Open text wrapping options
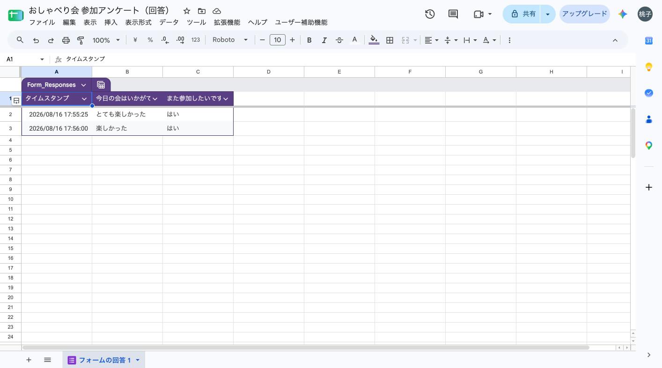 (x=470, y=40)
